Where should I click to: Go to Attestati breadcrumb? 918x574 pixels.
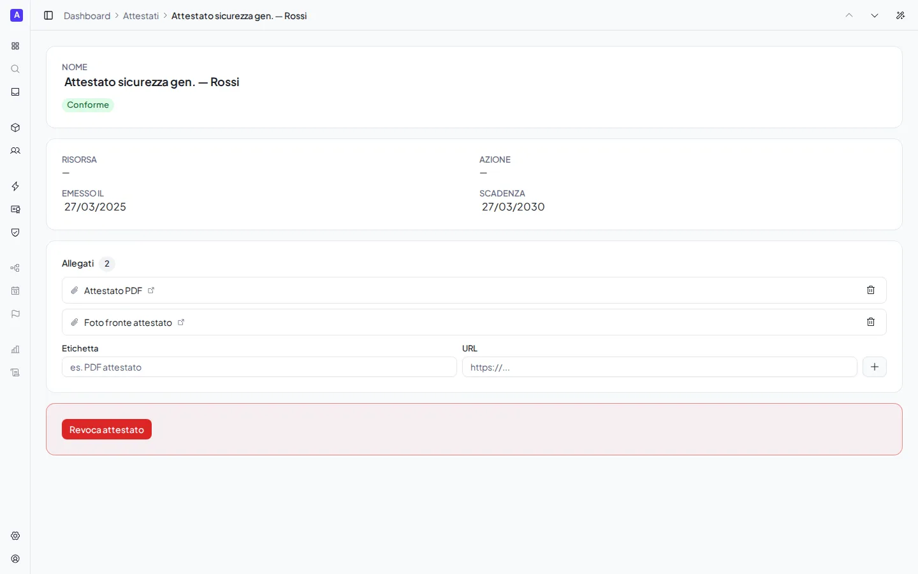[141, 16]
